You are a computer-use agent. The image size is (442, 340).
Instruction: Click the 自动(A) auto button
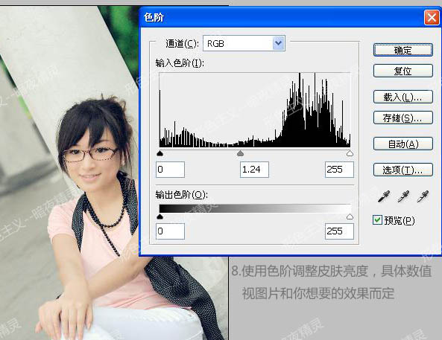(x=403, y=144)
